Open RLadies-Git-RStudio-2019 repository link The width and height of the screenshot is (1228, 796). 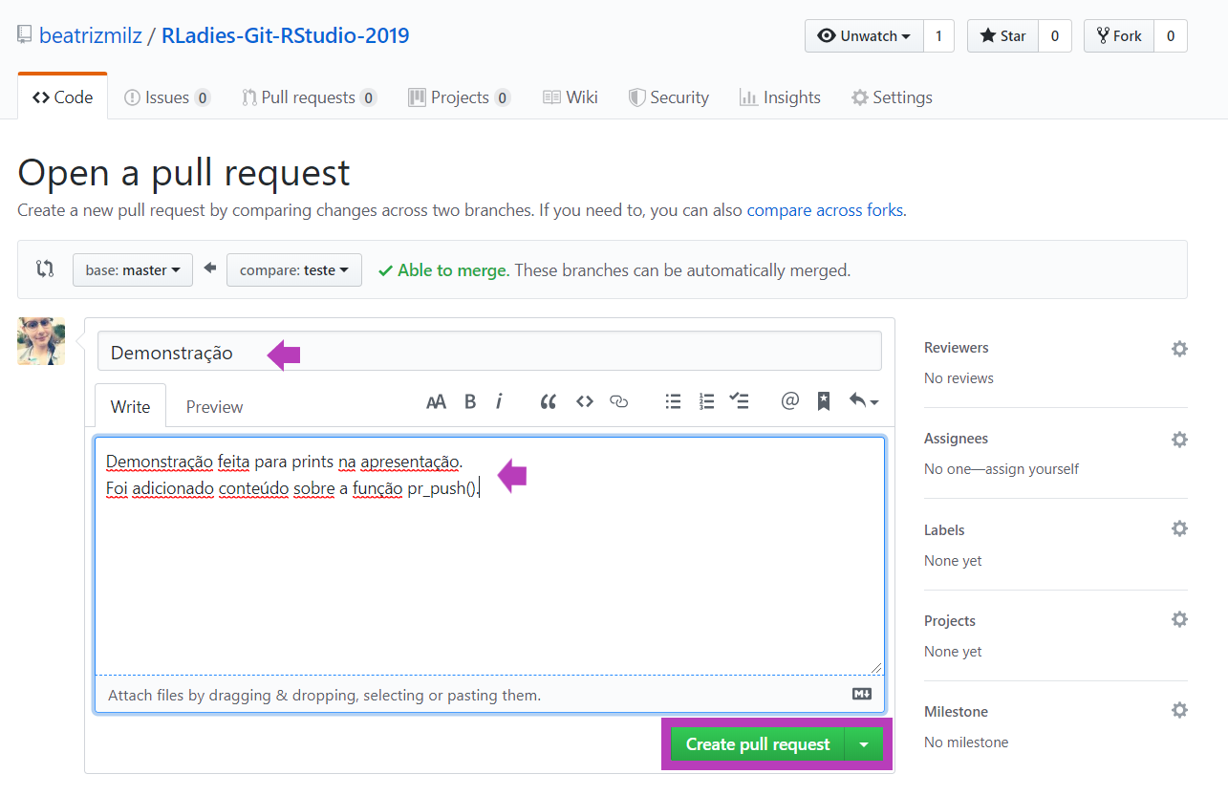tap(286, 36)
